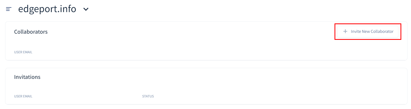
Task: Click the edgeport.info site title
Action: tap(47, 9)
